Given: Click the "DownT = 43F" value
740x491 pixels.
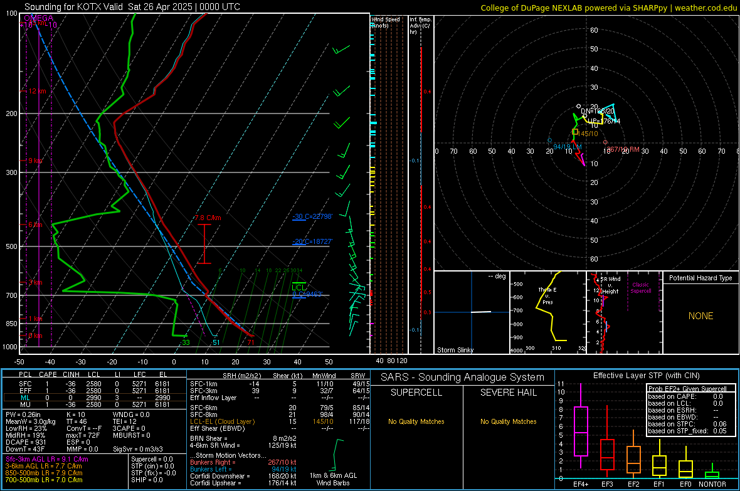Looking at the screenshot, I should pyautogui.click(x=24, y=449).
